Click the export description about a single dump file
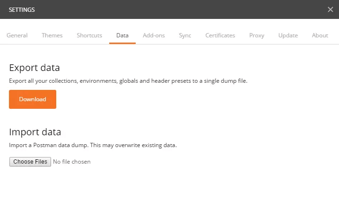The image size is (339, 210). point(128,81)
